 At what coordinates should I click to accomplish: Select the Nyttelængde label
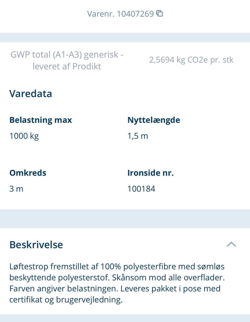(x=154, y=120)
